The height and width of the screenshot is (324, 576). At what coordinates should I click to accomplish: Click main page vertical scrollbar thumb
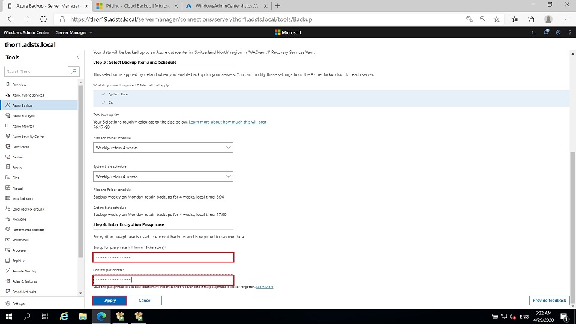click(x=572, y=227)
